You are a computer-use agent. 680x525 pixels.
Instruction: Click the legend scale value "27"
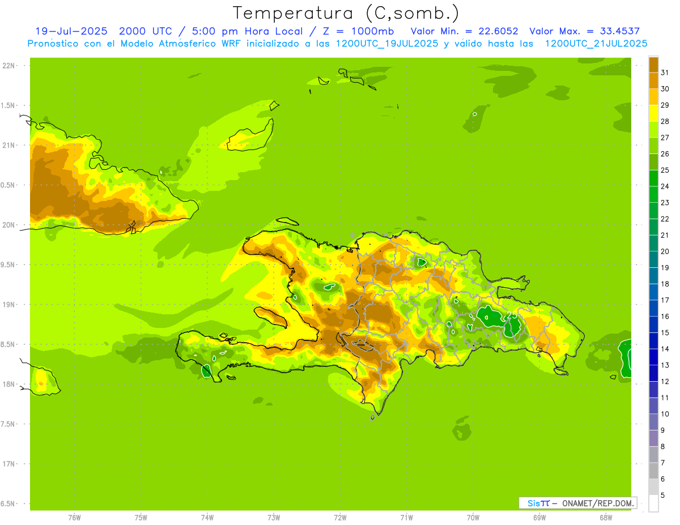click(665, 138)
